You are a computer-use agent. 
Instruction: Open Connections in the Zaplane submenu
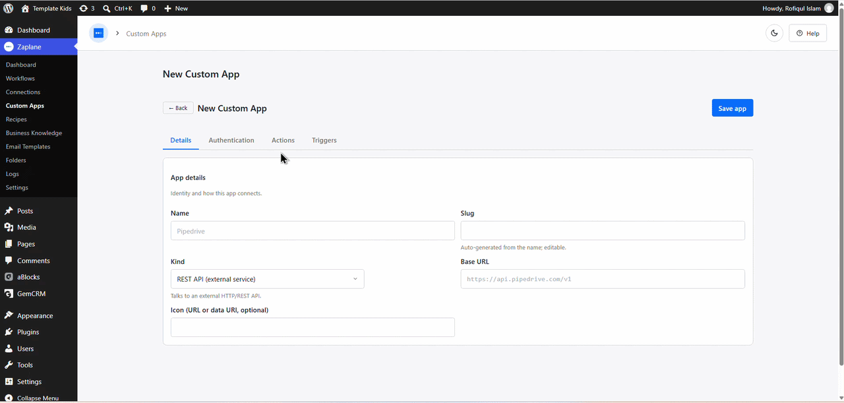(23, 92)
